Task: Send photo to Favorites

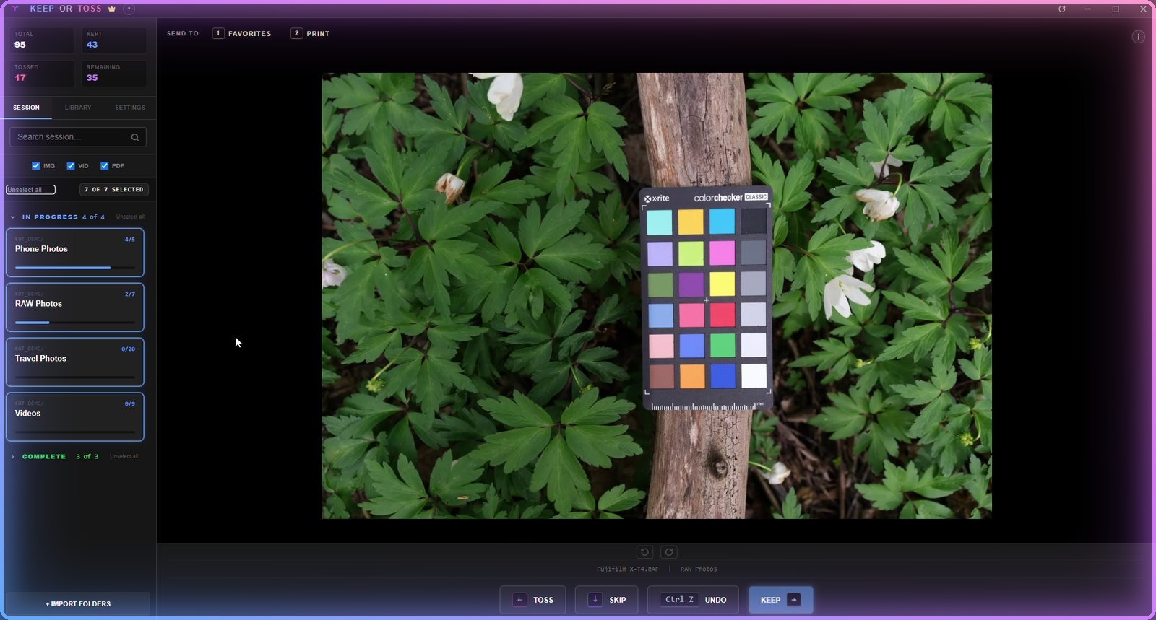Action: [242, 34]
